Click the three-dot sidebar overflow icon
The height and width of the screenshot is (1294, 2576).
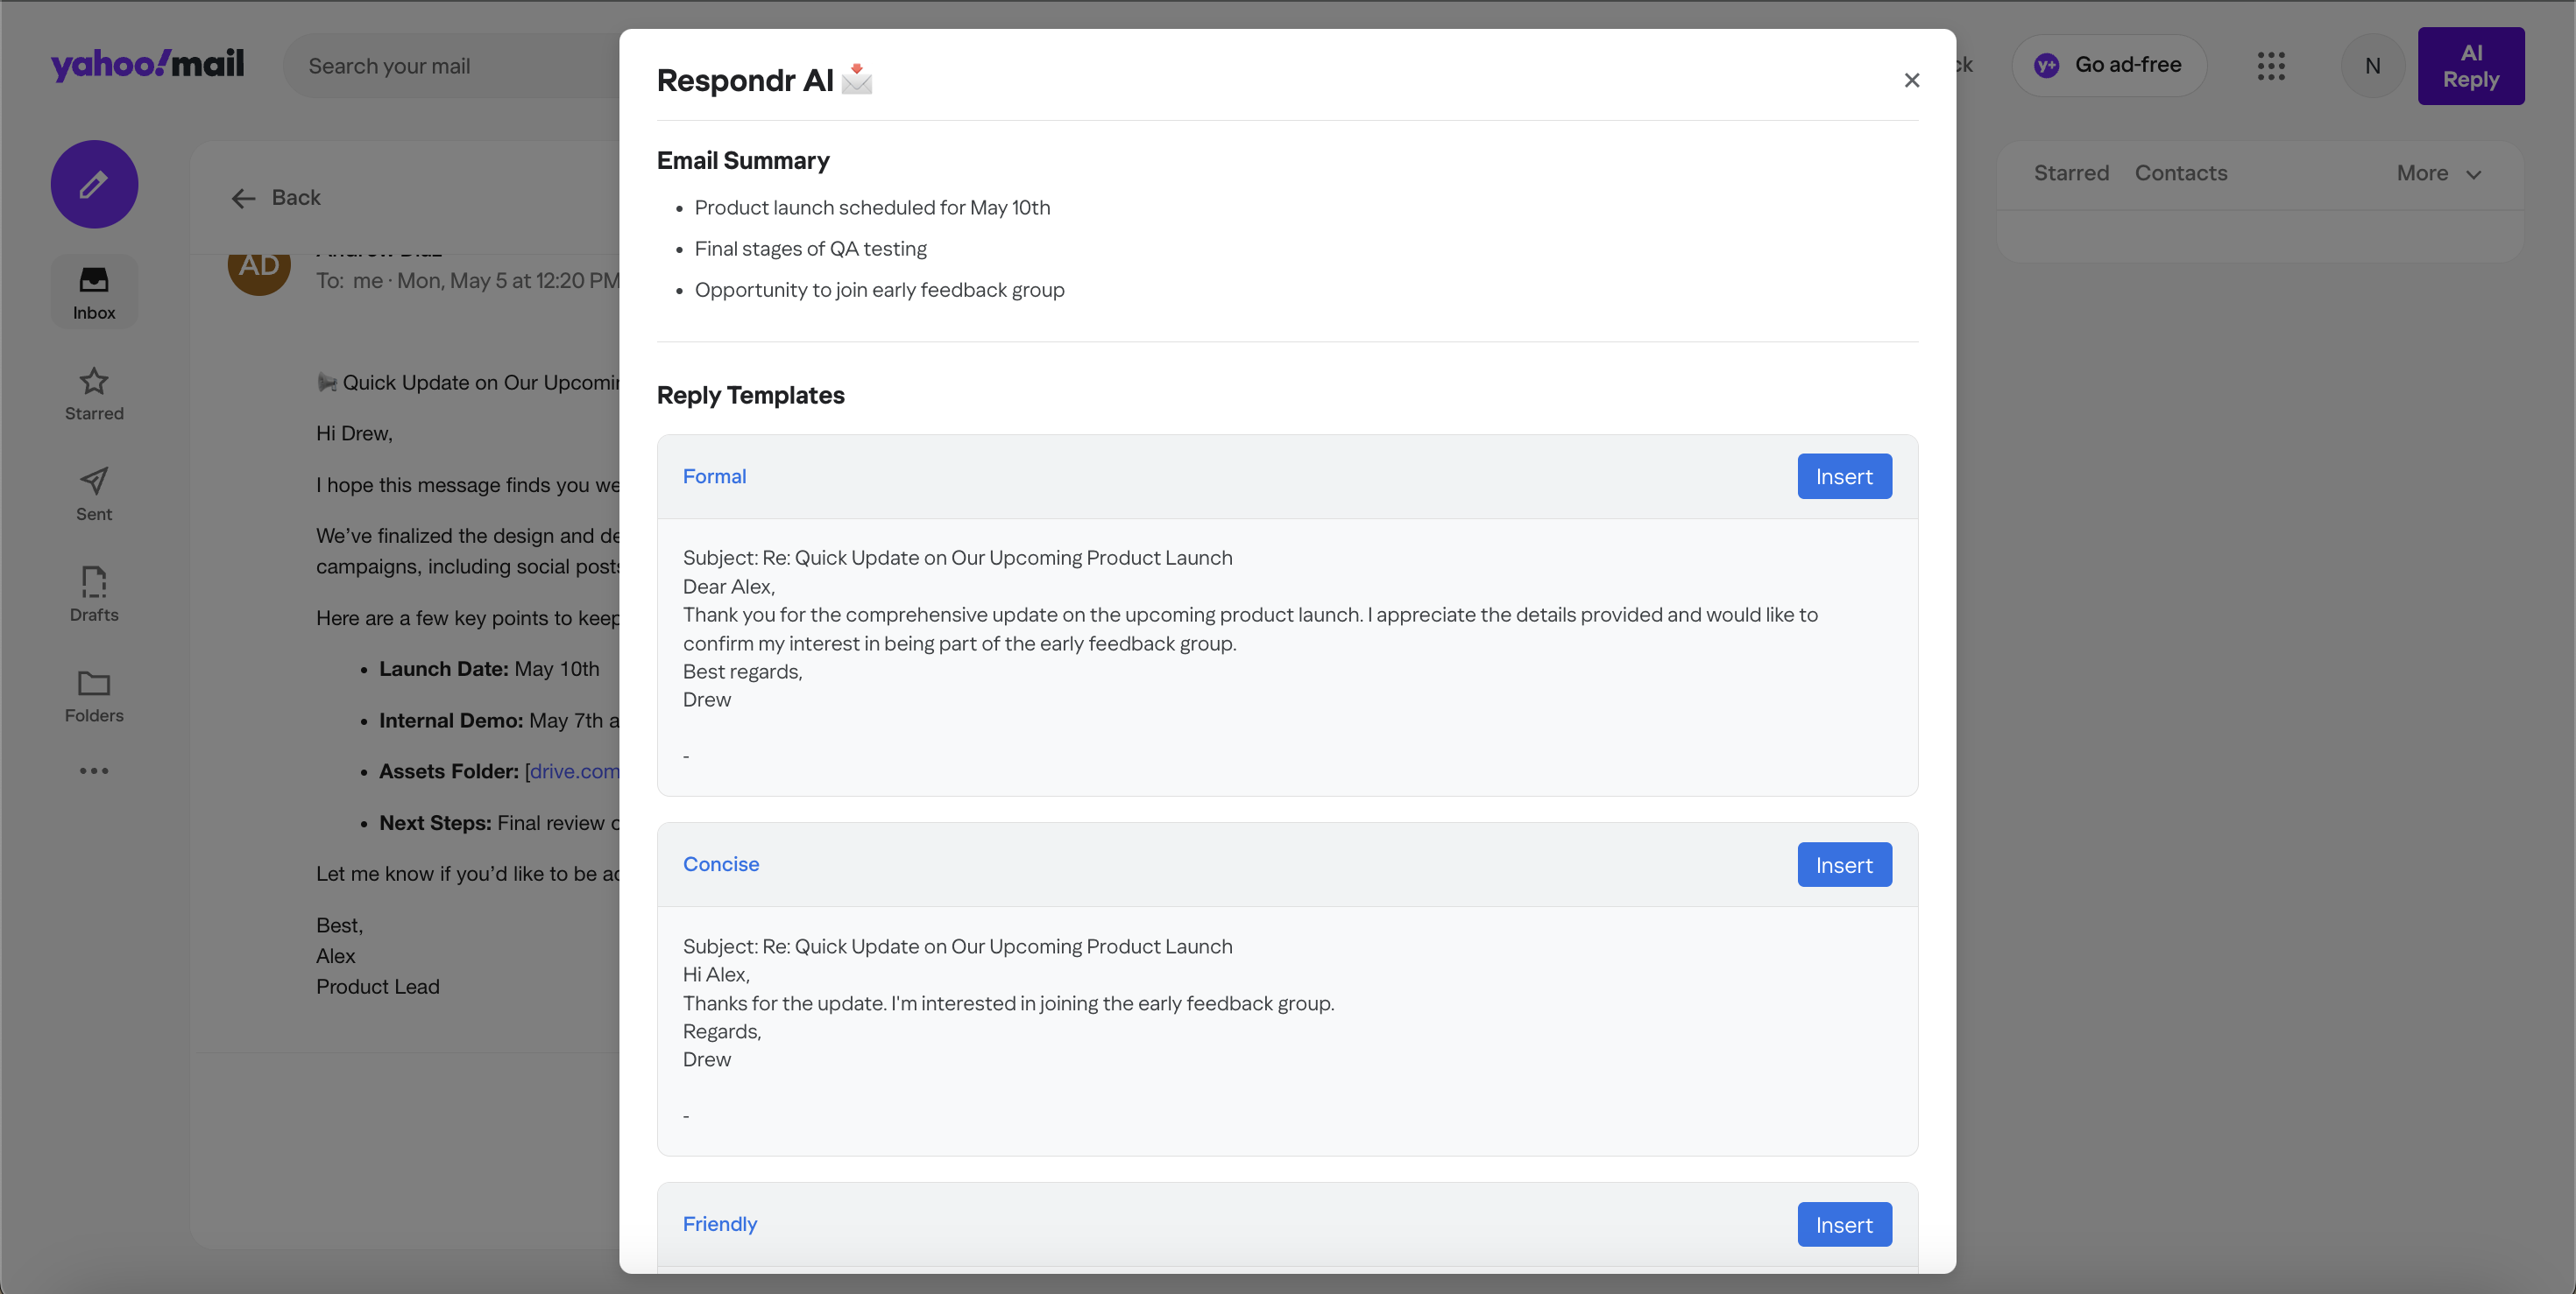click(94, 770)
